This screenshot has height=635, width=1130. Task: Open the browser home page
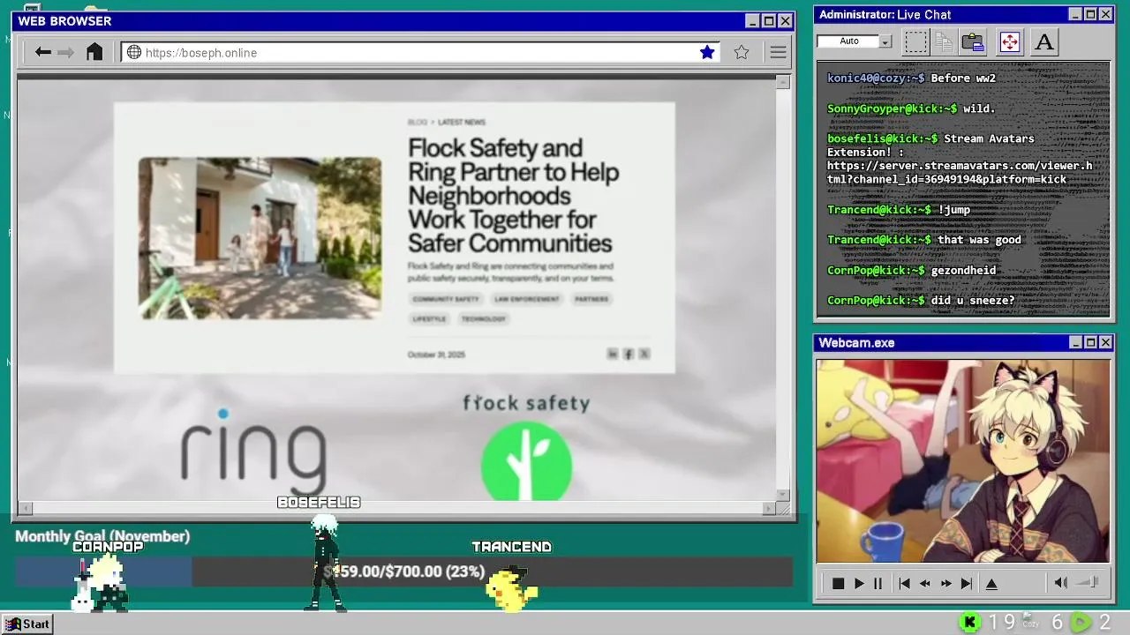tap(94, 52)
